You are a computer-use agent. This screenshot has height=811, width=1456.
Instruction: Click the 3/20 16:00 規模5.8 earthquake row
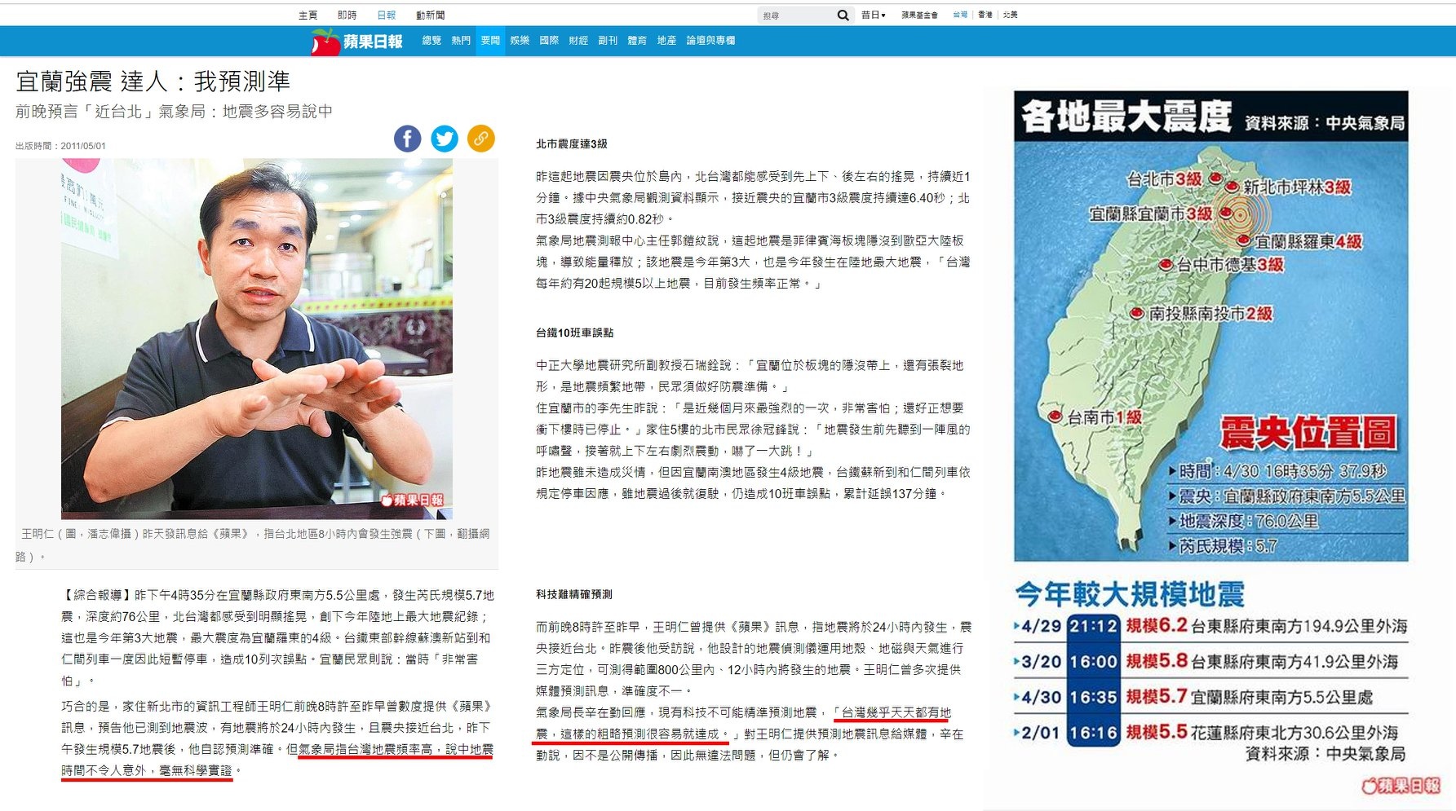click(x=1210, y=662)
